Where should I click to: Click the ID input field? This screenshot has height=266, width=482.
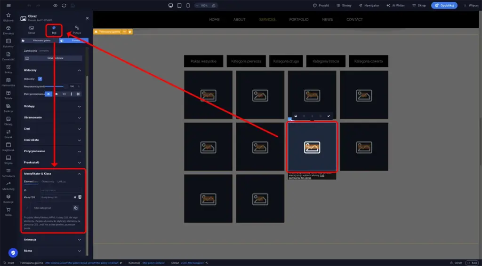[61, 190]
